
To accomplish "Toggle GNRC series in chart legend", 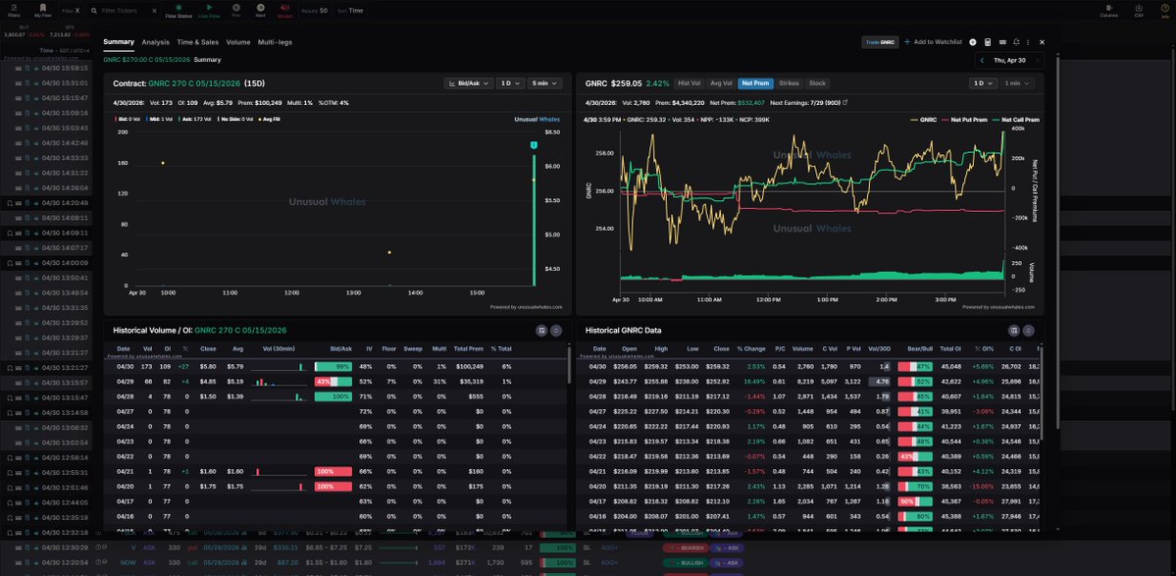I will pos(924,120).
